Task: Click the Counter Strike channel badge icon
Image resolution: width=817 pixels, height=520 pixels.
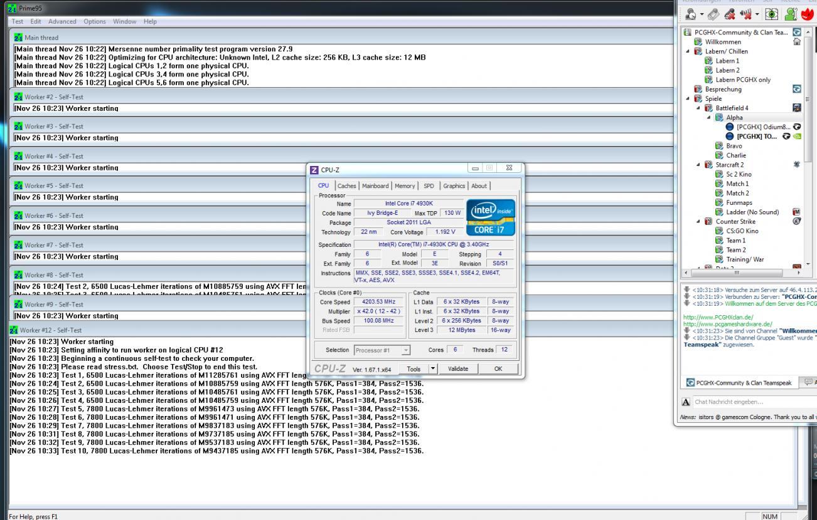Action: [798, 221]
